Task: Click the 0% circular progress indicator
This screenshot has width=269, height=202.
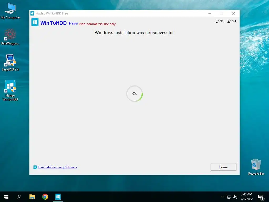Action: click(x=134, y=94)
